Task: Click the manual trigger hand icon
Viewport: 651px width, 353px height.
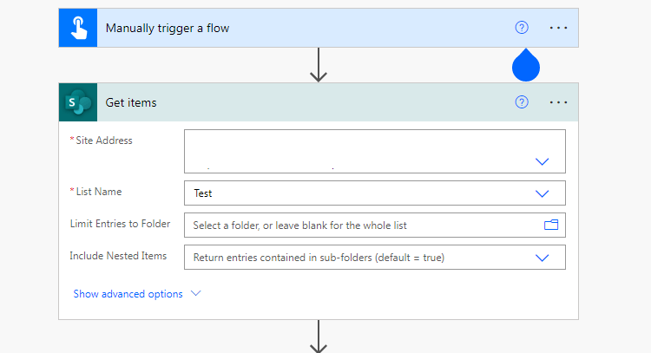Action: point(78,28)
